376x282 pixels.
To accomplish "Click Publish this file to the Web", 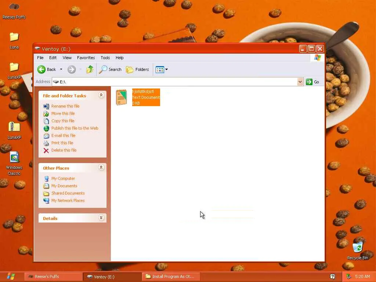I will pyautogui.click(x=75, y=128).
